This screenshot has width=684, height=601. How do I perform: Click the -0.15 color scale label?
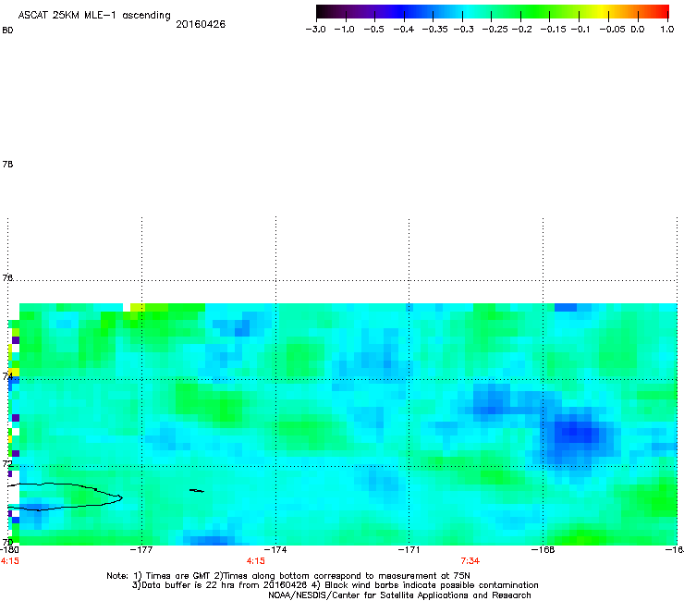(x=553, y=30)
